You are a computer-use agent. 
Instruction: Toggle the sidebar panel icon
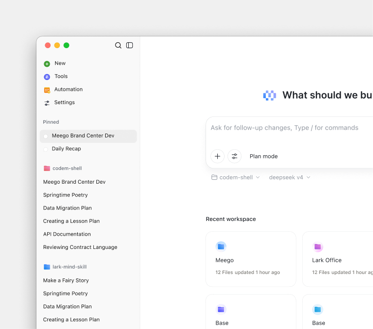[129, 45]
